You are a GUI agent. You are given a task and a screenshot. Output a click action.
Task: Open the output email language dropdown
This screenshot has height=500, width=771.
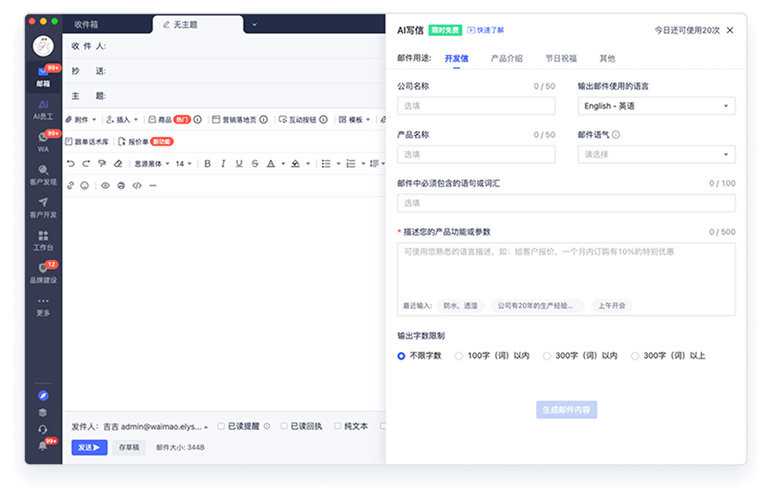[656, 105]
